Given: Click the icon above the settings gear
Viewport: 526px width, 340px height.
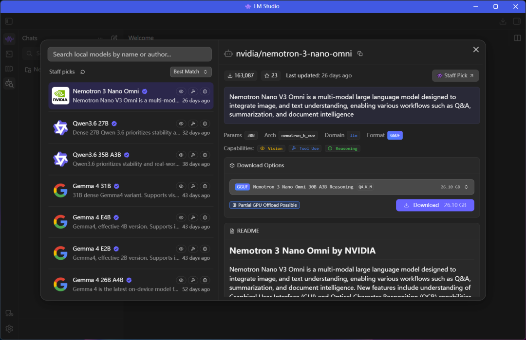Looking at the screenshot, I should (9, 314).
